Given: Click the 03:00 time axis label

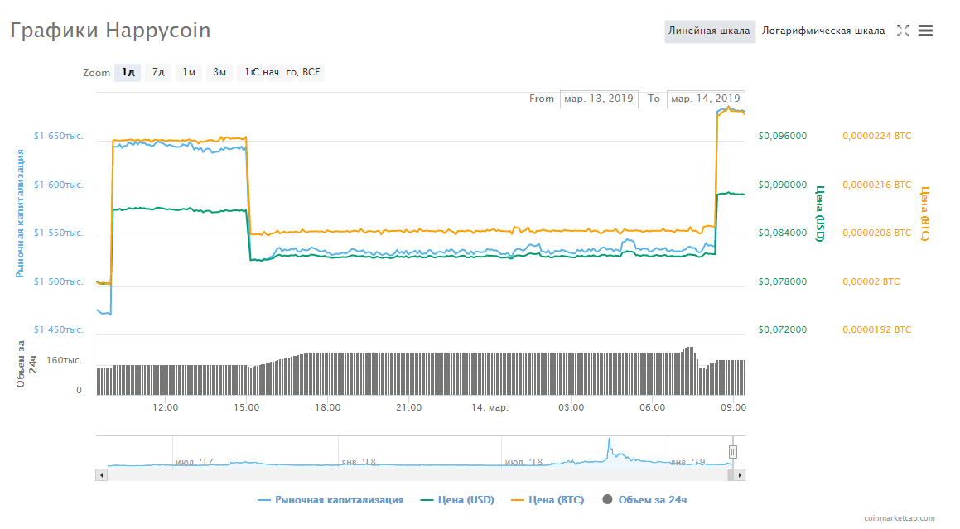Looking at the screenshot, I should pyautogui.click(x=572, y=408).
